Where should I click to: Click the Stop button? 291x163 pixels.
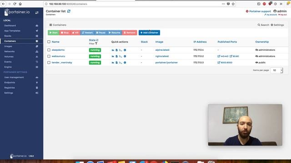click(65, 33)
